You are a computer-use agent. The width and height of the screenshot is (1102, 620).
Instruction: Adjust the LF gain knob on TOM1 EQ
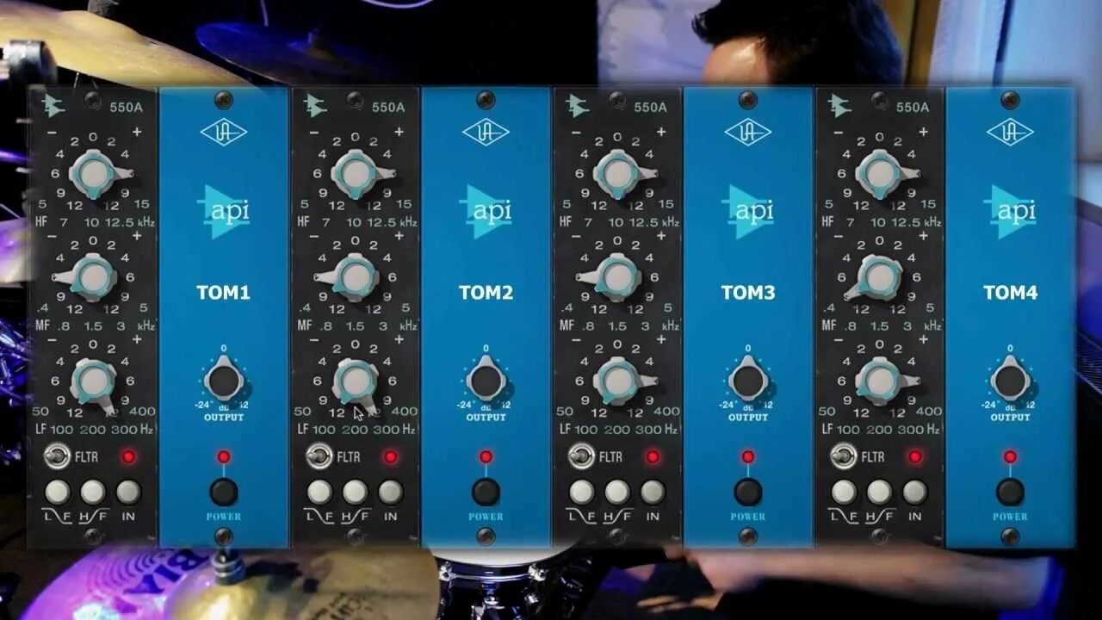coord(93,380)
